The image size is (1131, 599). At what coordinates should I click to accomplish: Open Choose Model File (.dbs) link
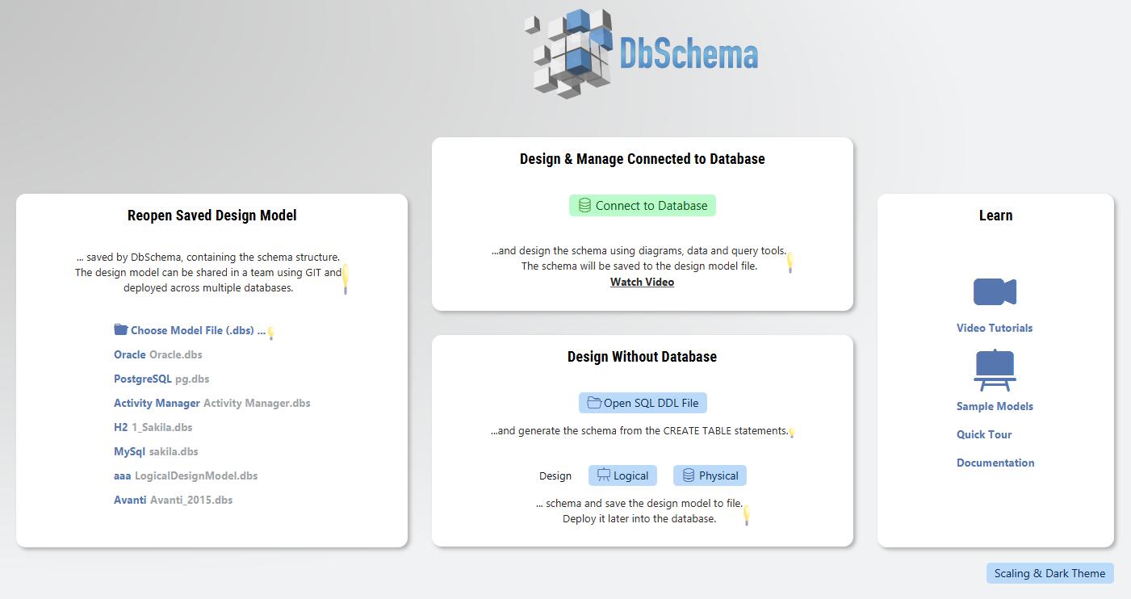coord(198,330)
